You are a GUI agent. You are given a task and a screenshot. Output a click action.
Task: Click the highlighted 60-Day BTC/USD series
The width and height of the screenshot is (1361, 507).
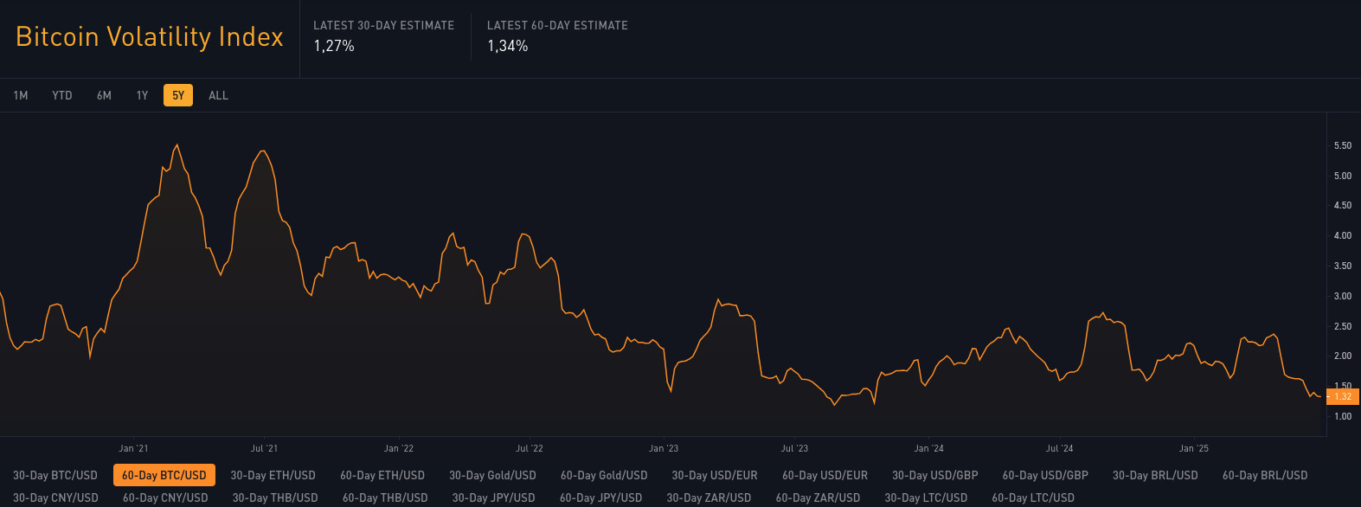click(x=164, y=475)
